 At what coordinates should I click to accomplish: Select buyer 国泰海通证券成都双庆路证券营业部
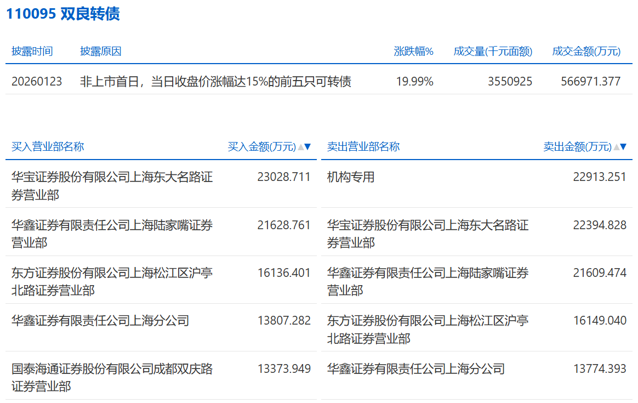click(x=112, y=378)
